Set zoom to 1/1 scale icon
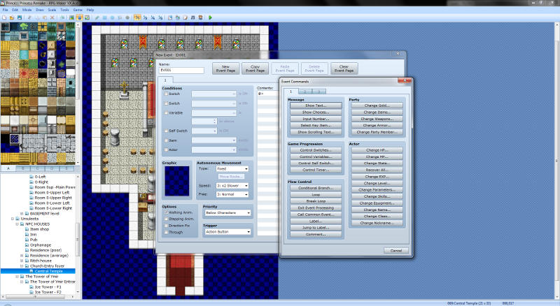 tap(137, 17)
